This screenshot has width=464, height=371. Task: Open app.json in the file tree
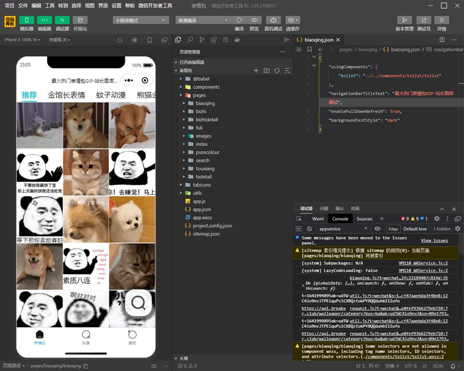pos(202,209)
